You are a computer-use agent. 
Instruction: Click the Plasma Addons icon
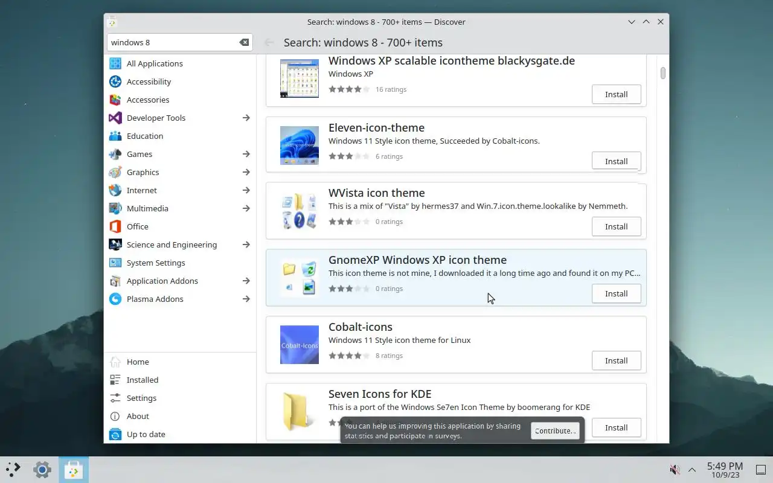click(115, 299)
